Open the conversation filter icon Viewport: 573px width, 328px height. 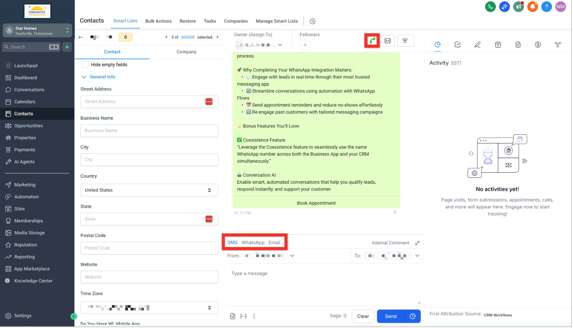coord(405,41)
